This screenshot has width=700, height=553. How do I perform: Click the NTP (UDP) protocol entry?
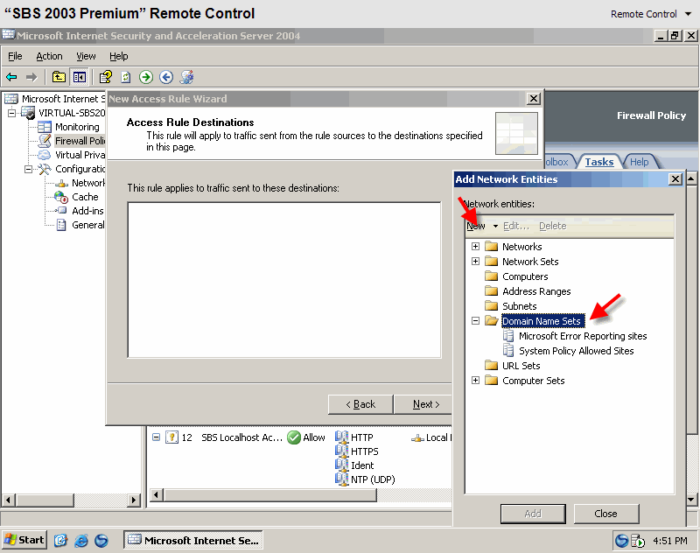373,479
